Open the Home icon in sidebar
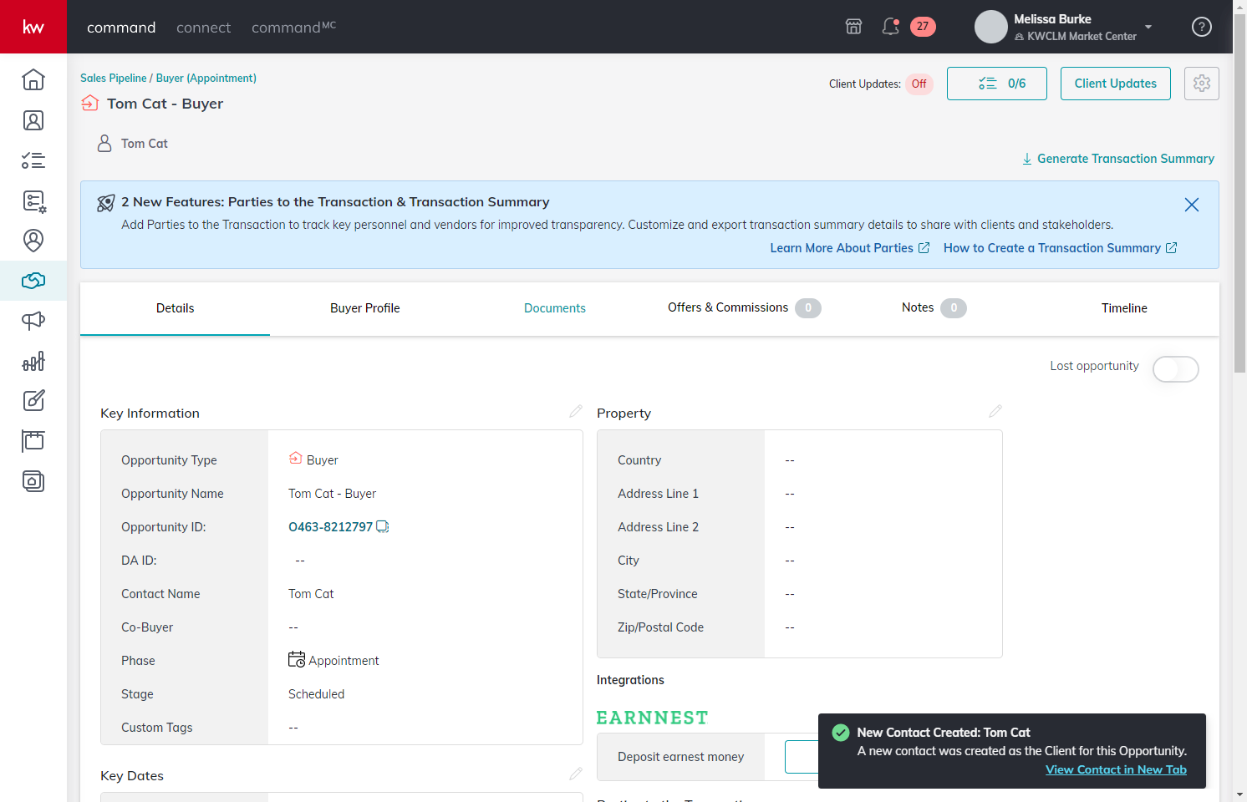This screenshot has height=802, width=1247. (33, 79)
